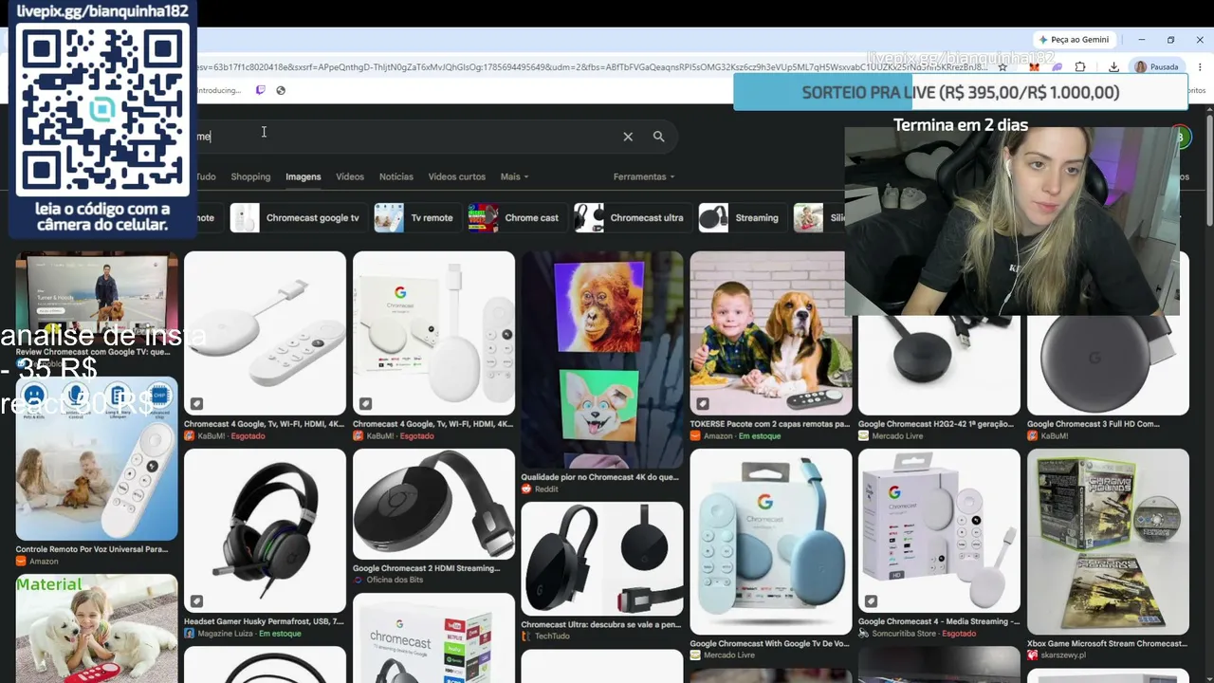This screenshot has width=1214, height=683.
Task: Click the 'Google Chromecast H2G2-42' listing title
Action: click(938, 424)
